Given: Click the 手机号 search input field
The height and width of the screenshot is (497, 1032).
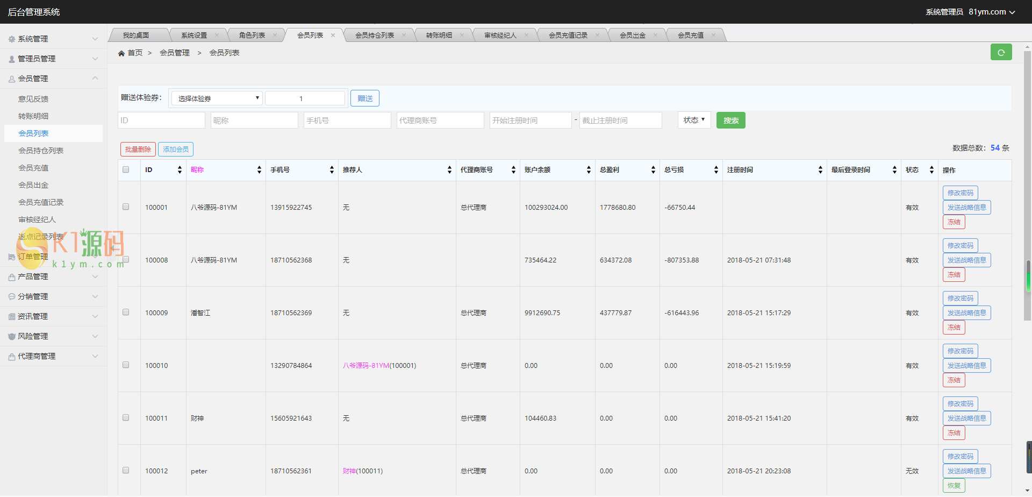Looking at the screenshot, I should coord(347,120).
